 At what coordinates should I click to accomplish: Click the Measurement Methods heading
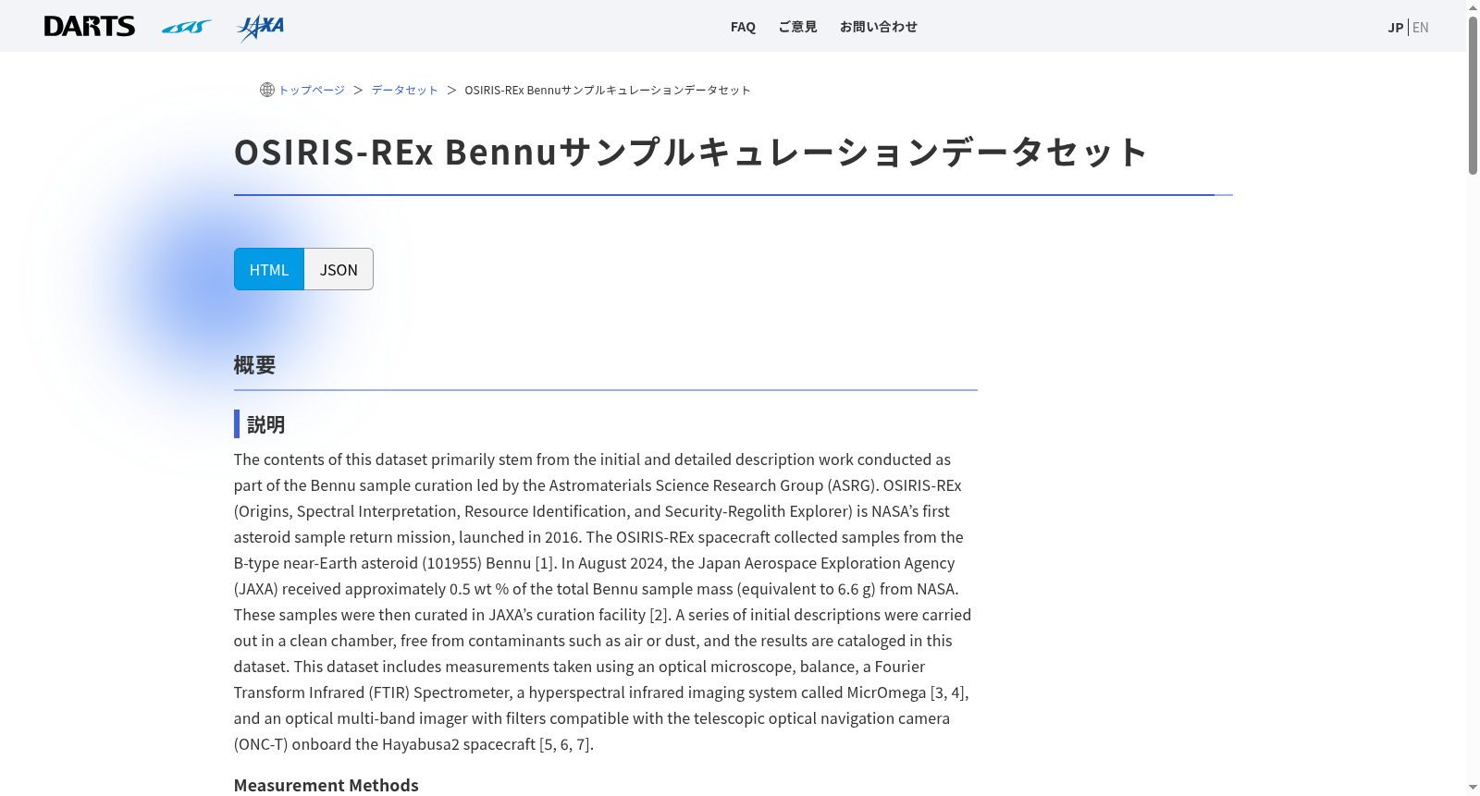tap(326, 785)
